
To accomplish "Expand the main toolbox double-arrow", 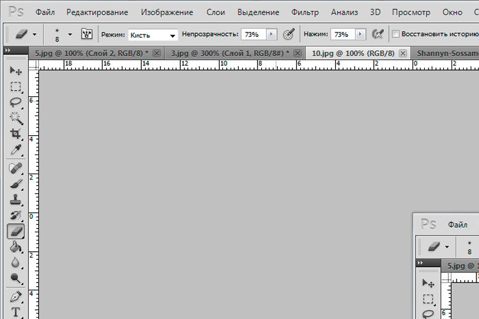I will [8, 50].
